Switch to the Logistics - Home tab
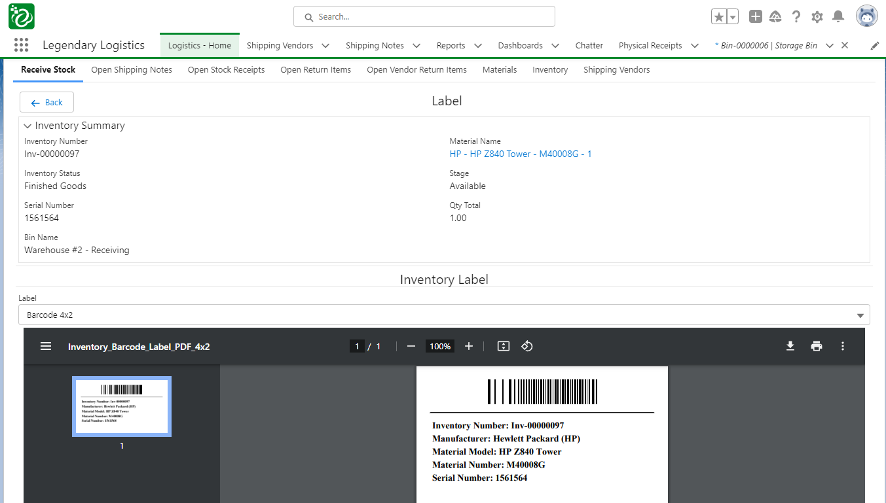This screenshot has height=503, width=886. [x=200, y=45]
